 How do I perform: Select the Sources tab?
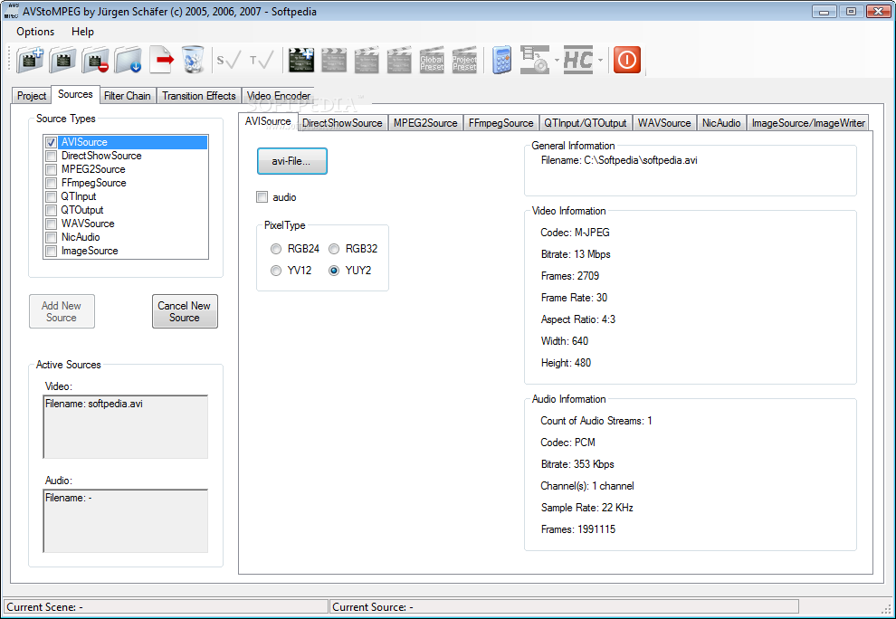point(75,94)
